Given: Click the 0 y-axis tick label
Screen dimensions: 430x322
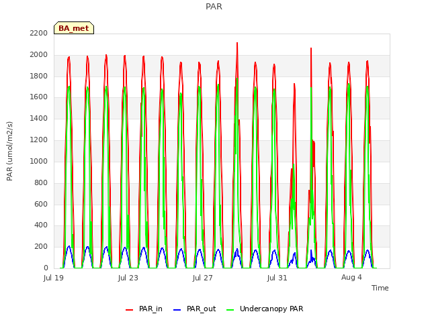Looking at the screenshot, I should pos(46,268).
